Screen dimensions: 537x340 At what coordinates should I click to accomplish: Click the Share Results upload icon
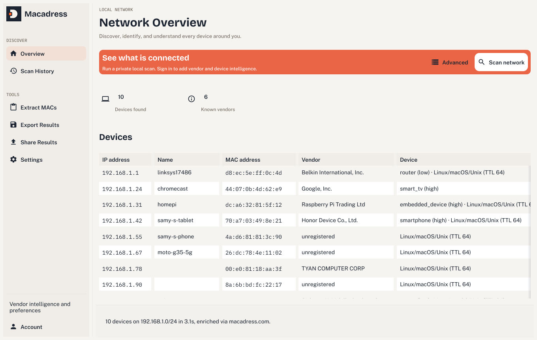(x=13, y=142)
